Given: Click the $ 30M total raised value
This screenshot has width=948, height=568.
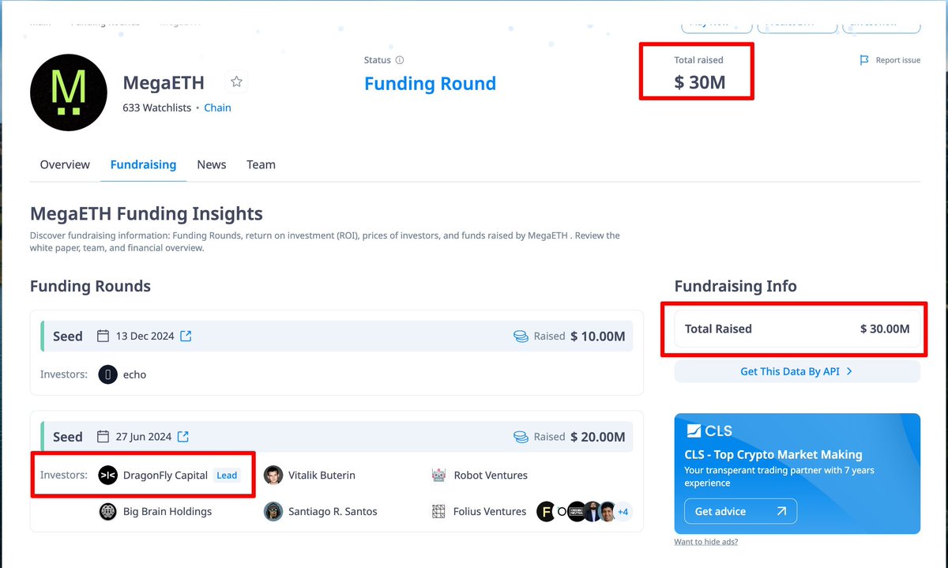Looking at the screenshot, I should coord(700,81).
